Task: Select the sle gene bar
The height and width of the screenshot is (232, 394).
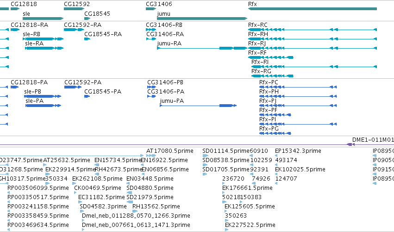Action: 43,19
